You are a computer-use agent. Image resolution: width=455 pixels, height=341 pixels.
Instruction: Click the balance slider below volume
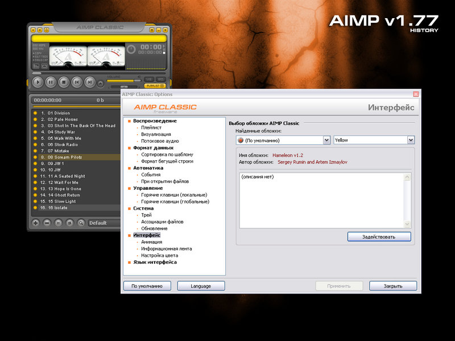124,87
